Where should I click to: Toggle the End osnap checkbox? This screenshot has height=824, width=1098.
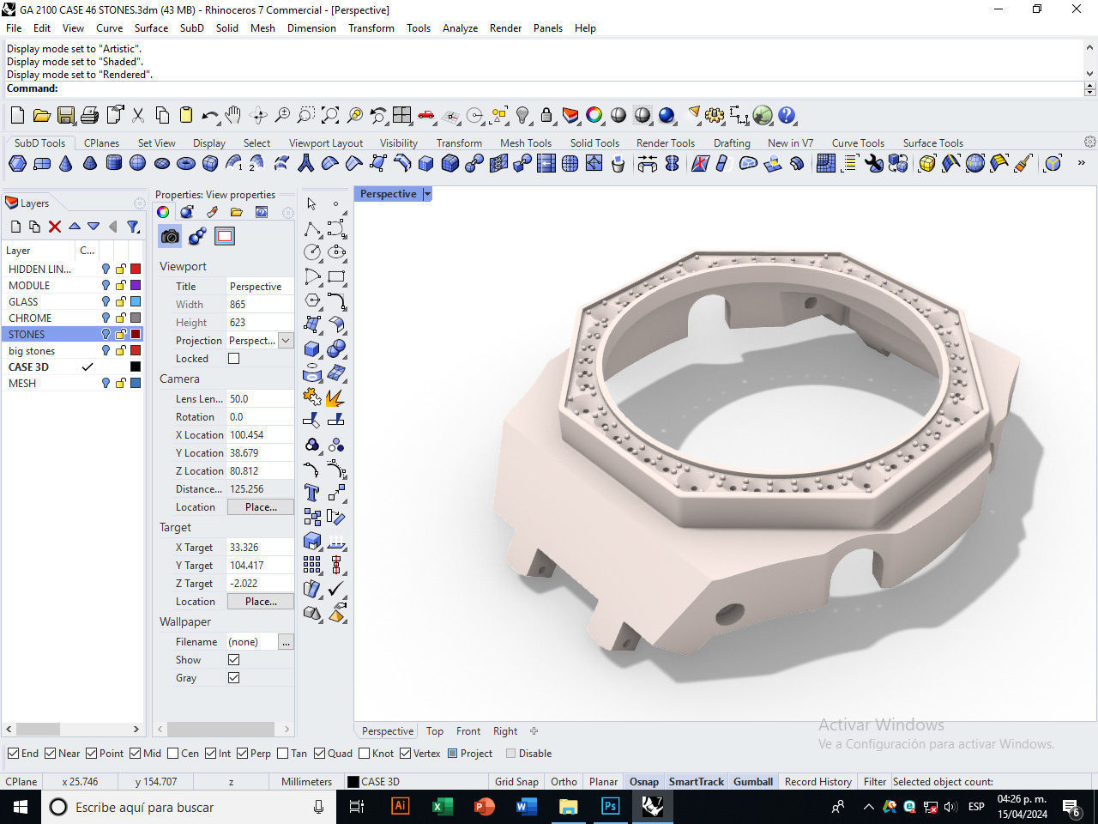coord(13,754)
